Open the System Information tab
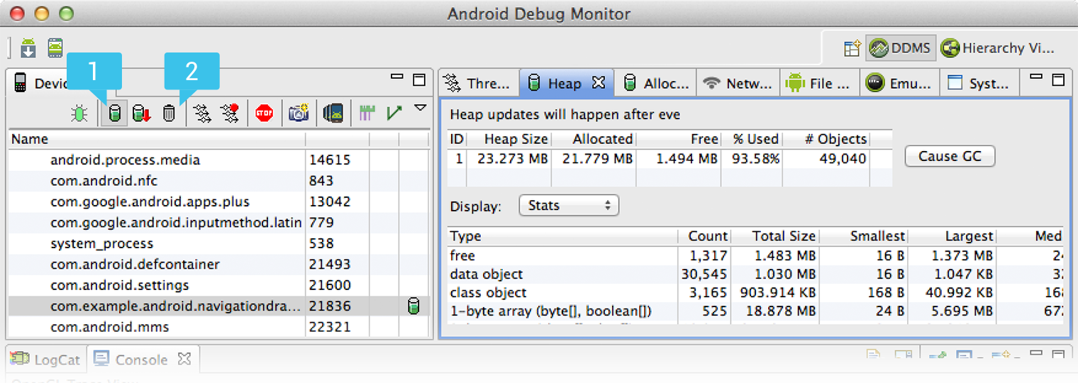 [x=979, y=83]
